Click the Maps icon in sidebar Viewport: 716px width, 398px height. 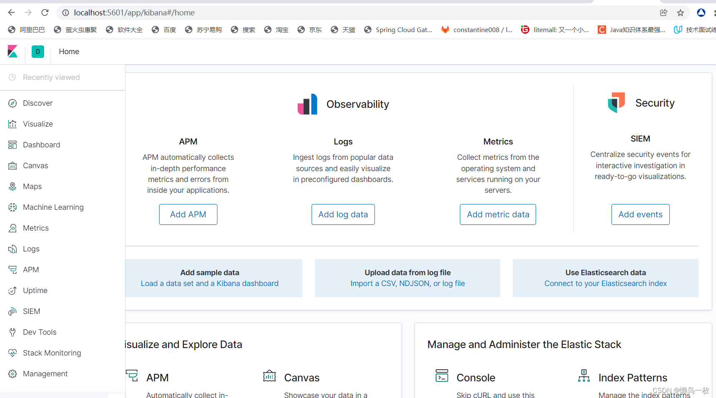point(12,187)
